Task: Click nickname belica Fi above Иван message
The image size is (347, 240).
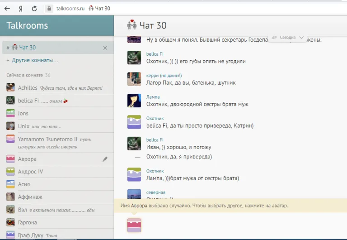Action: pos(155,140)
